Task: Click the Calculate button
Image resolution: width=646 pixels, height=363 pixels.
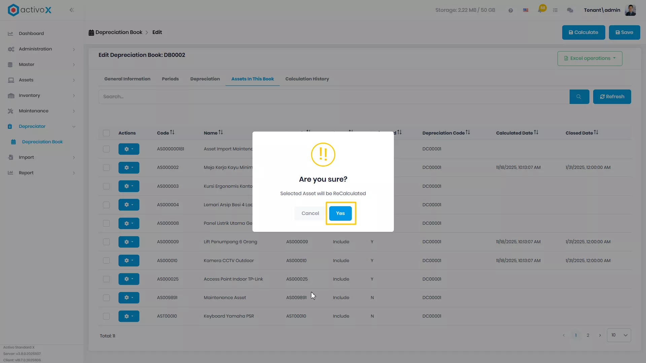Action: tap(583, 32)
